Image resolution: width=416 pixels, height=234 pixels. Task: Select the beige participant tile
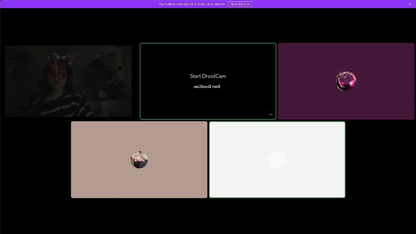[139, 160]
